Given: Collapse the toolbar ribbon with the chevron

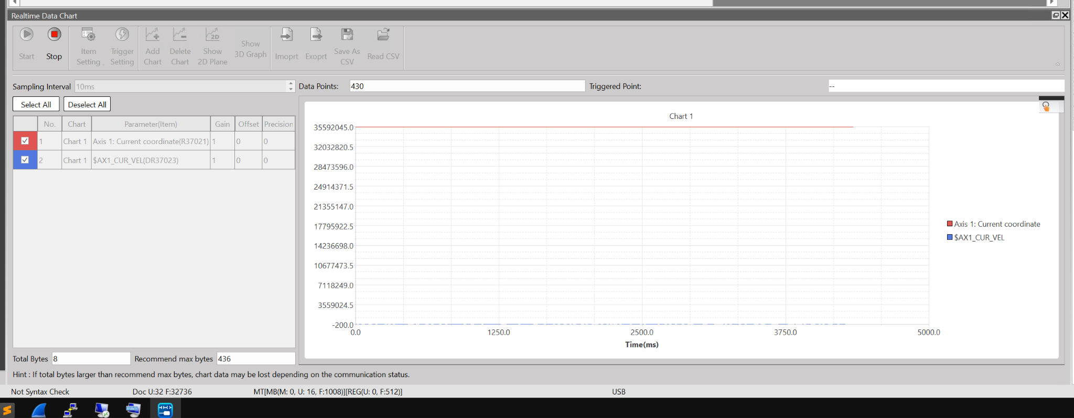Looking at the screenshot, I should [x=1057, y=64].
